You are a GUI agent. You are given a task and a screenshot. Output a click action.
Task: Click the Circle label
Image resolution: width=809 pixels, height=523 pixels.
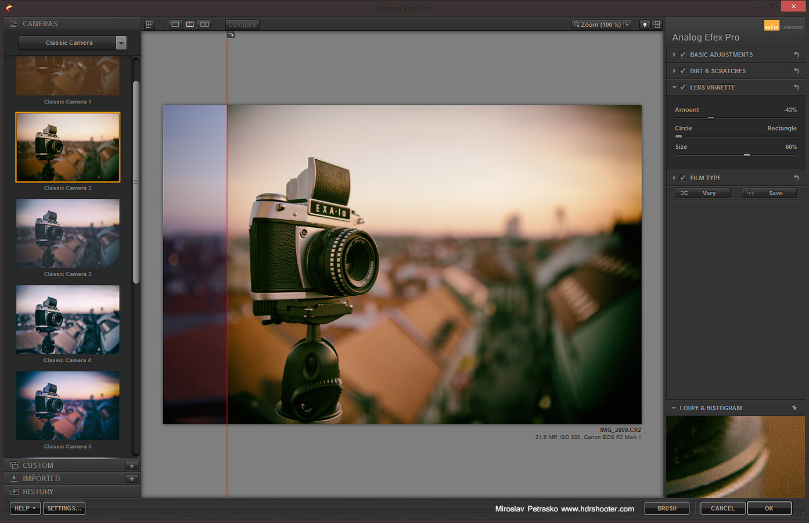pyautogui.click(x=684, y=128)
